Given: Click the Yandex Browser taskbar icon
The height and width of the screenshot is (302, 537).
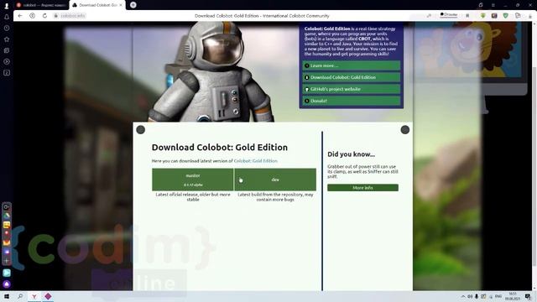Looking at the screenshot, I should coord(34,296).
